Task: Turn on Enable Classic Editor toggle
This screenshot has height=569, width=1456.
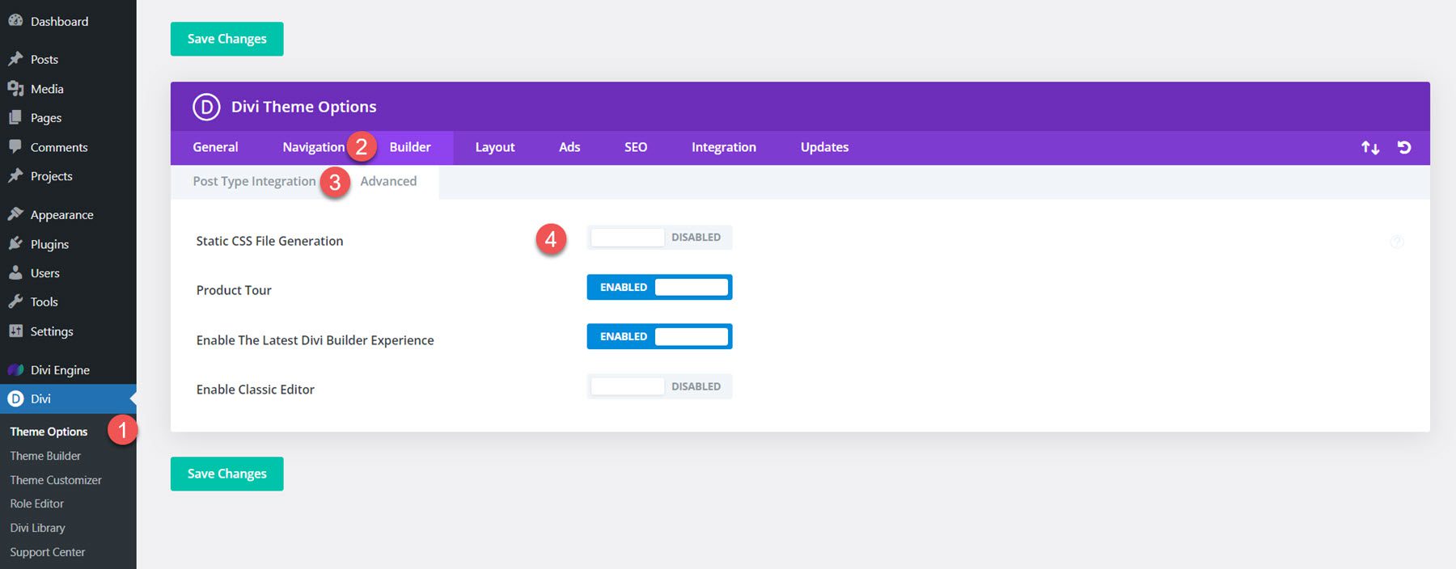Action: coord(659,386)
